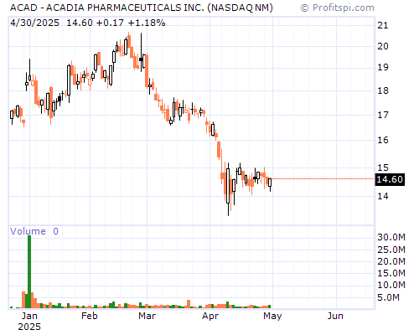
Task: Click the 17 price axis label
Action: pos(383,115)
